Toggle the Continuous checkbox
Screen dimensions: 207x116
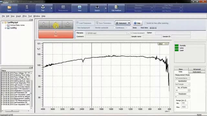point(114,28)
